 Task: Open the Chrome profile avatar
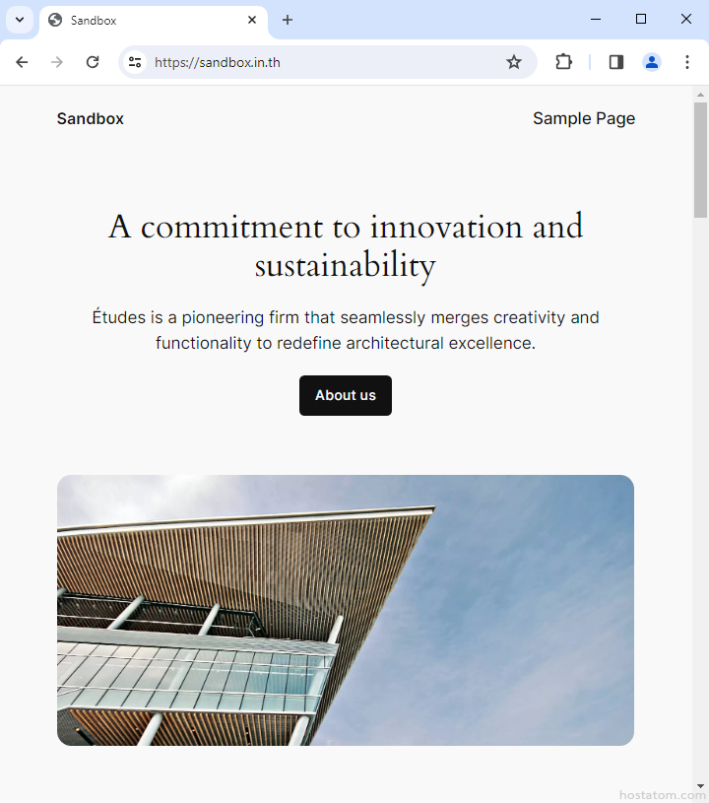(x=652, y=62)
